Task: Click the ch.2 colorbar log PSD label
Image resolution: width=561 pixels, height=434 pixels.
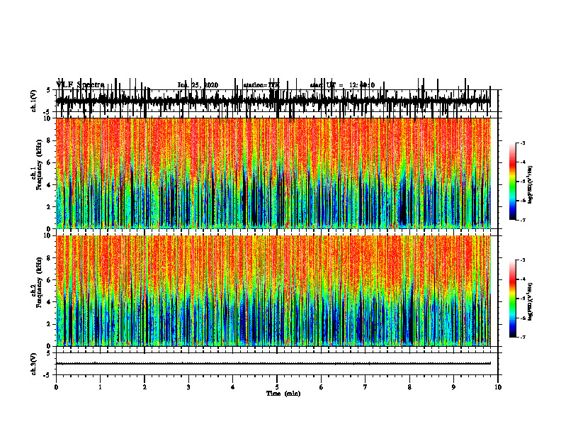Action: [x=531, y=301]
